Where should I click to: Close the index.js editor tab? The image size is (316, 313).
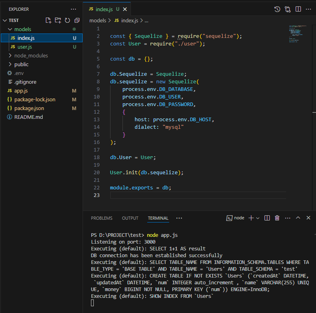click(x=125, y=9)
